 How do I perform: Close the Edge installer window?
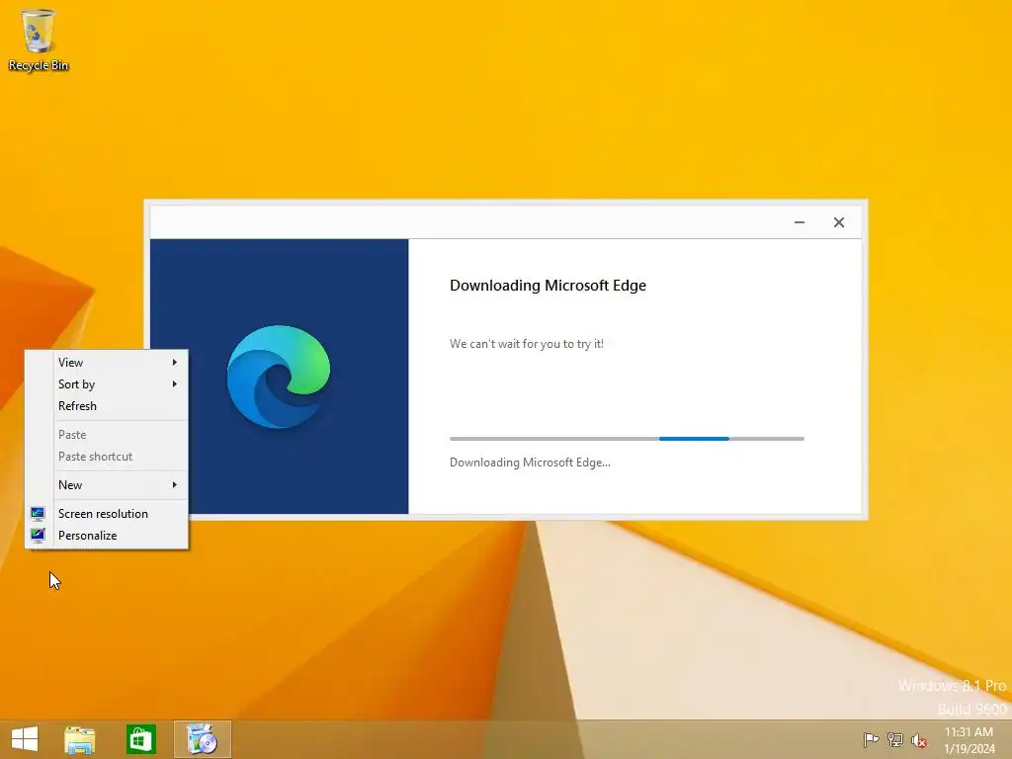pos(838,222)
